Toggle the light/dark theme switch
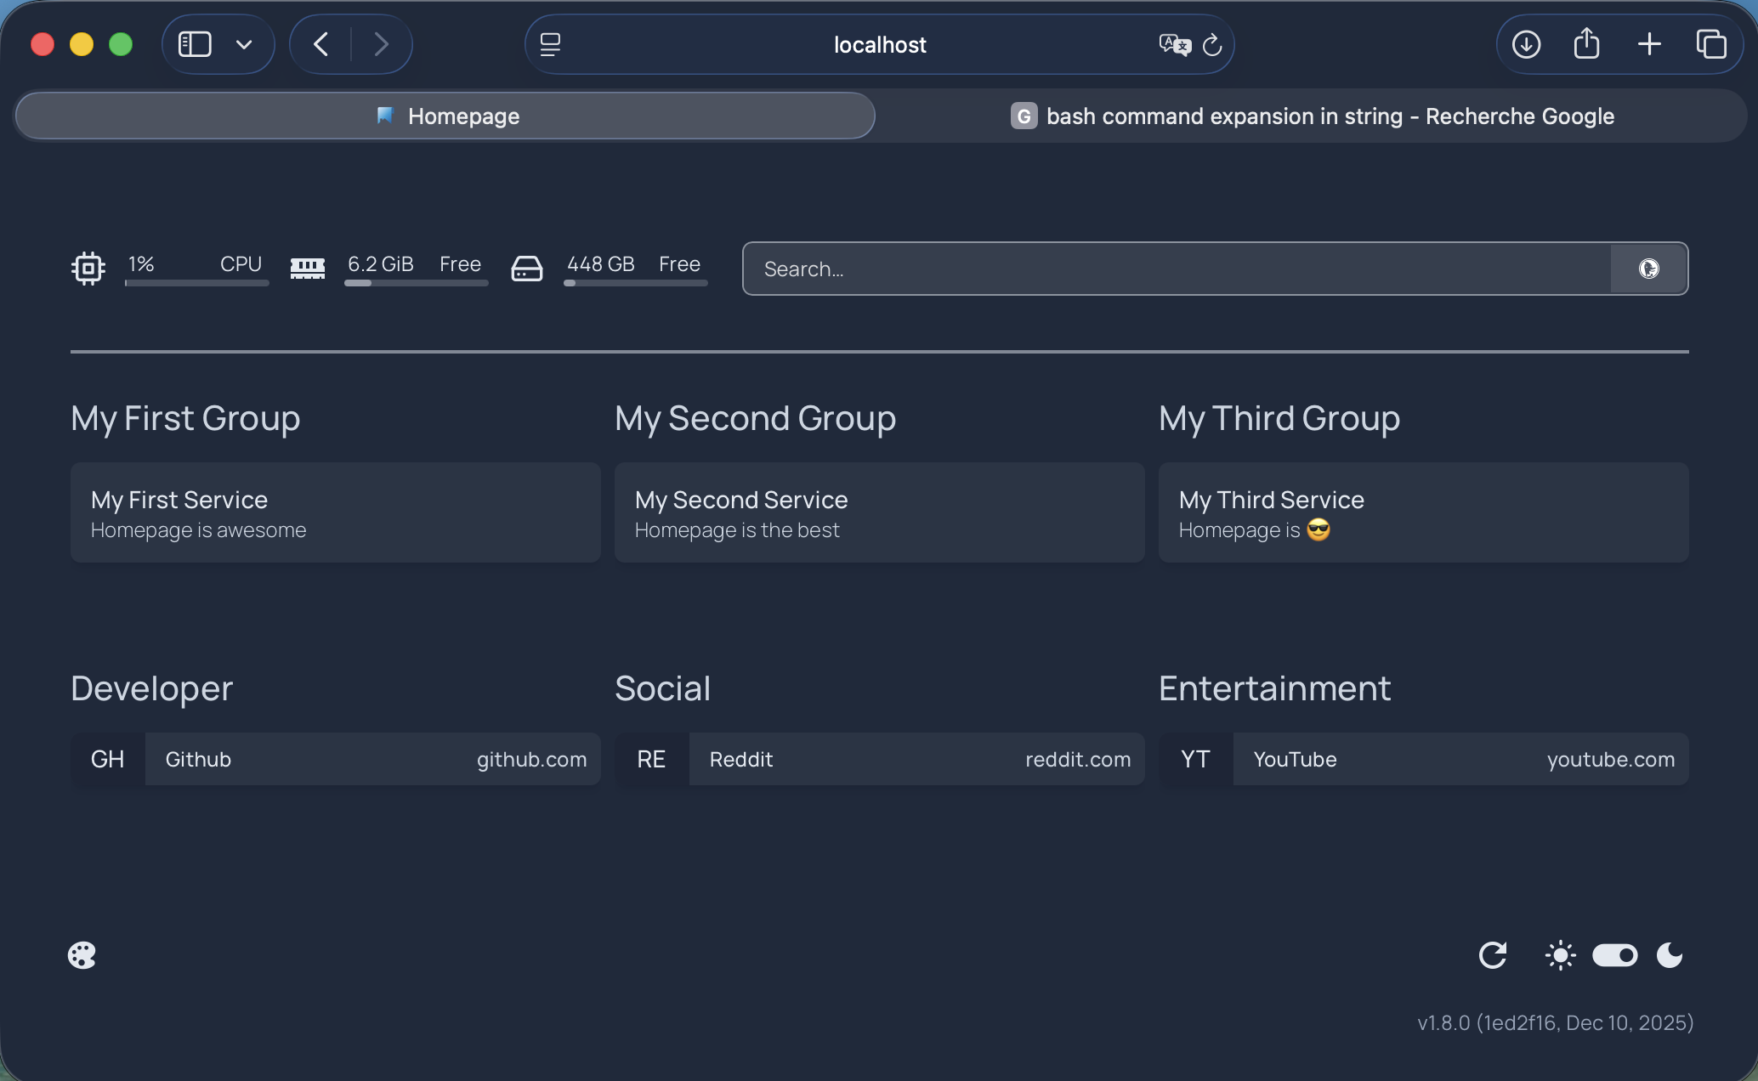The image size is (1758, 1081). point(1614,955)
